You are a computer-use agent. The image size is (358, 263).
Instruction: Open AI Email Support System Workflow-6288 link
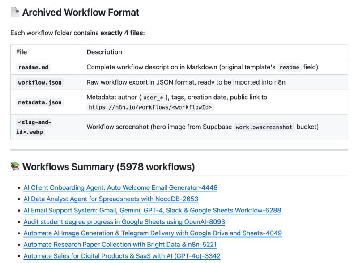pyautogui.click(x=152, y=211)
